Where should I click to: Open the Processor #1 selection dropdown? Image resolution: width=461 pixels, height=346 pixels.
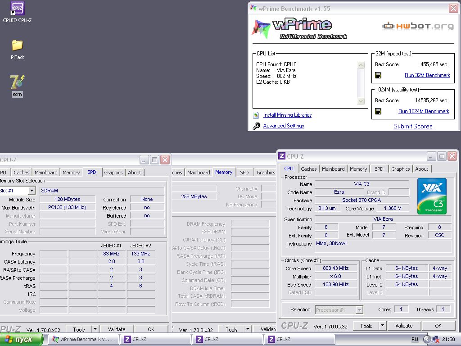click(x=339, y=310)
